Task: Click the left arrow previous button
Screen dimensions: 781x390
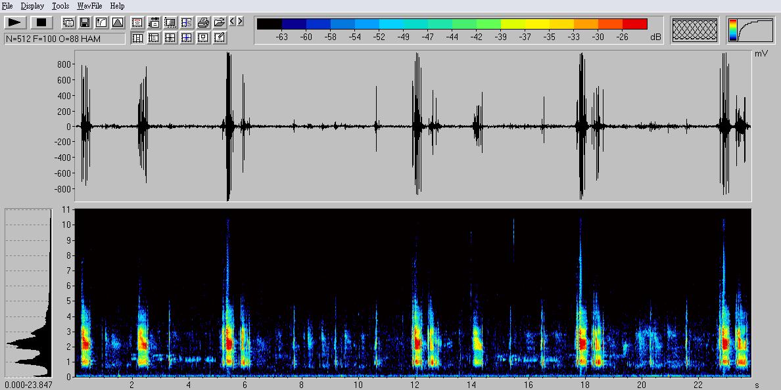Action: pos(232,22)
